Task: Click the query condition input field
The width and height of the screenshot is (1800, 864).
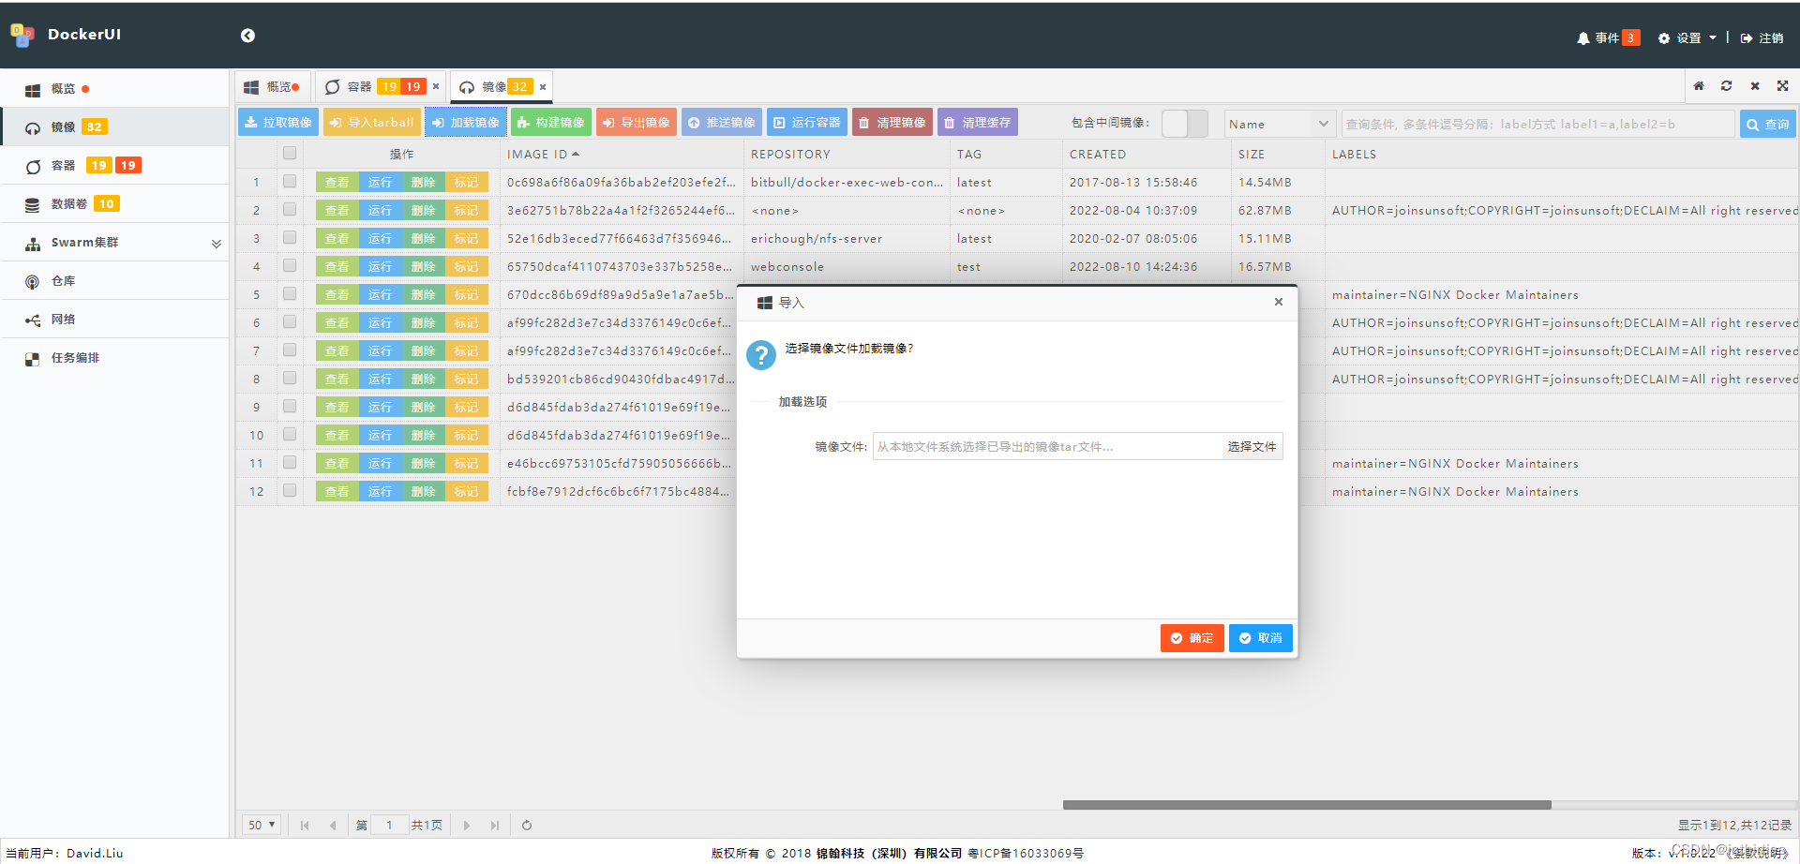Action: coord(1537,124)
